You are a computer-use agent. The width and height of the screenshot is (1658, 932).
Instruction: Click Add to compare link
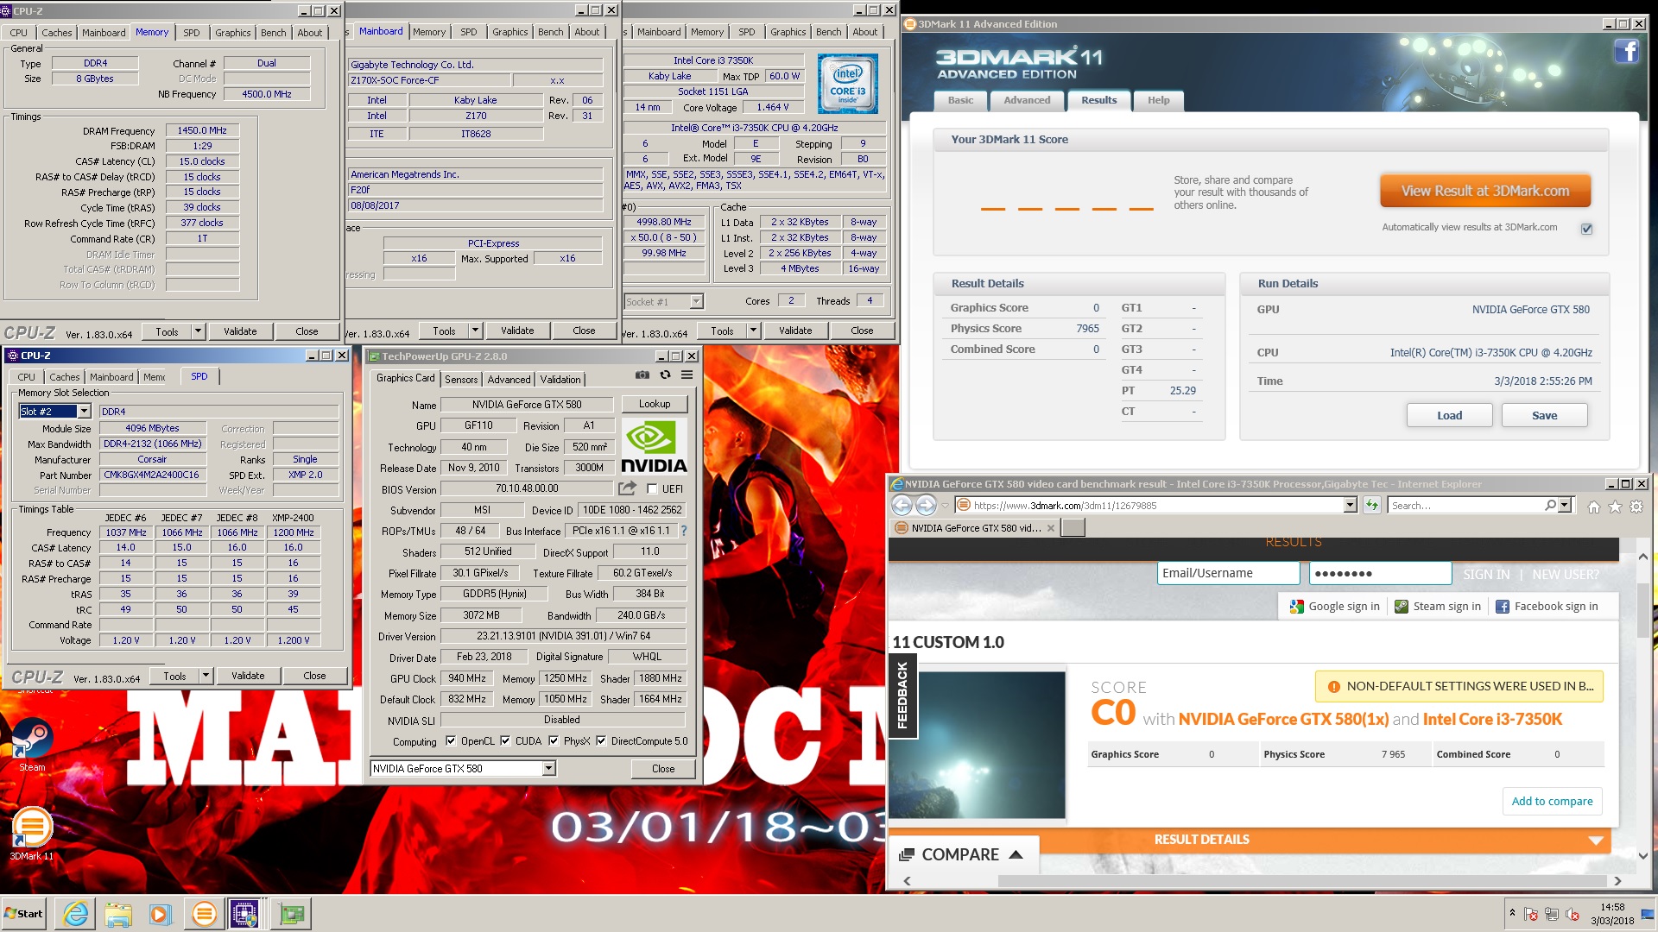(1552, 801)
